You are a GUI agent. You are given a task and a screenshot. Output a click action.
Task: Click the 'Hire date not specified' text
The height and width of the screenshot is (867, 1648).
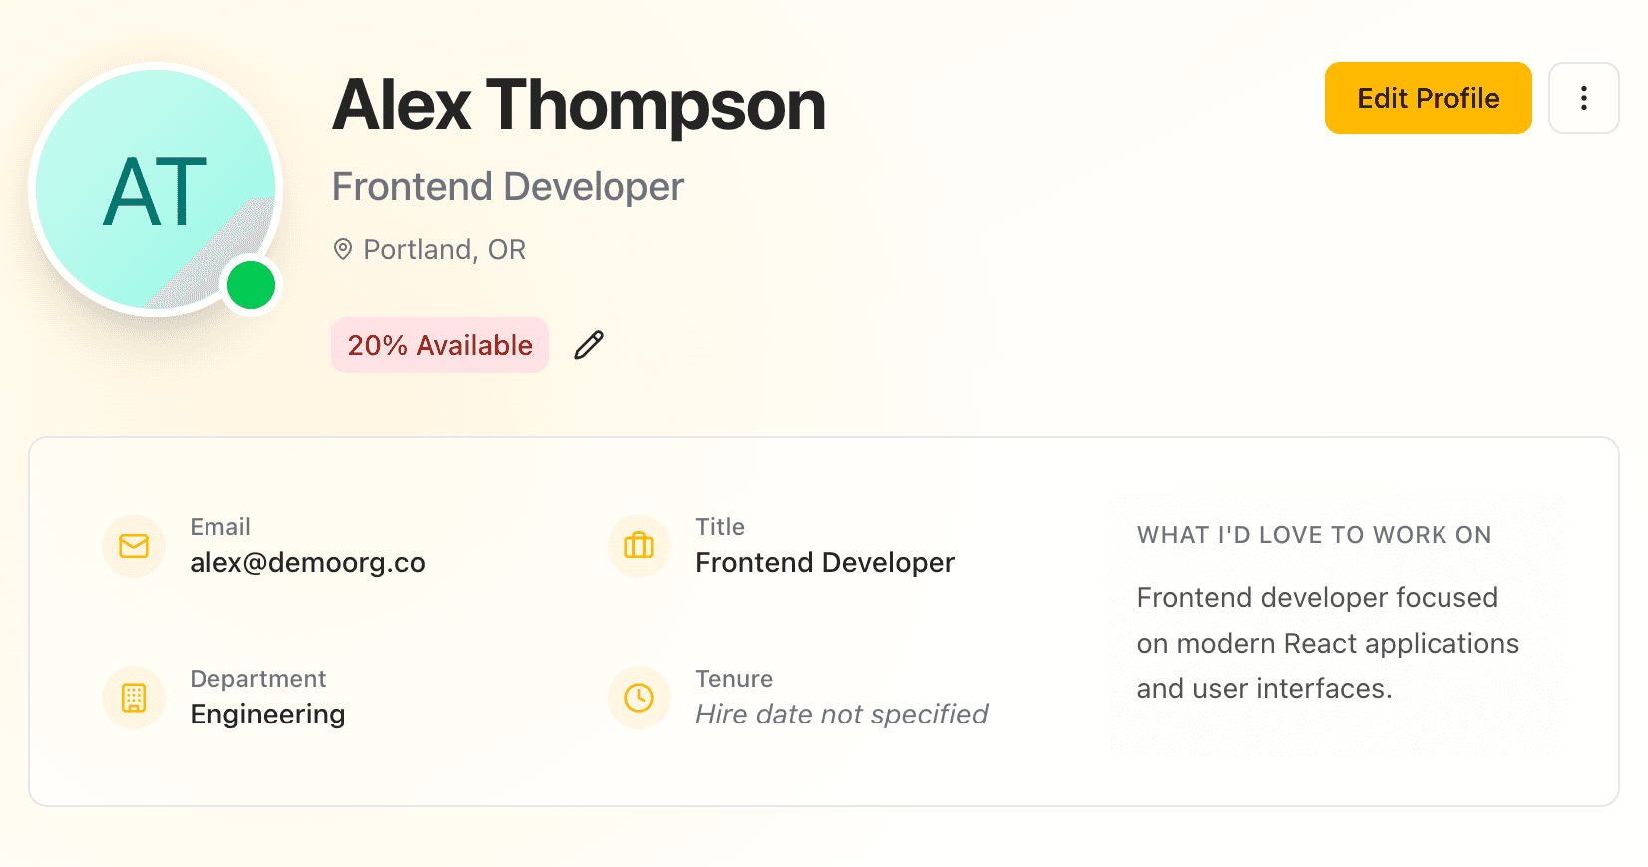841,715
